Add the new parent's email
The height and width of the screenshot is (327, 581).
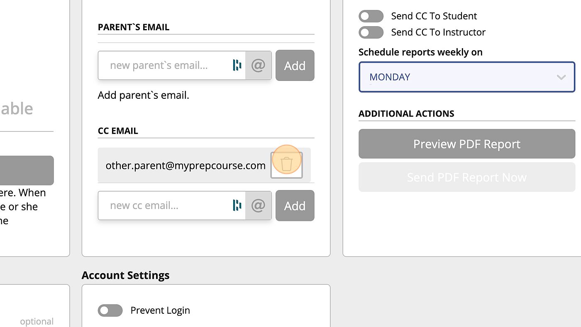(295, 66)
